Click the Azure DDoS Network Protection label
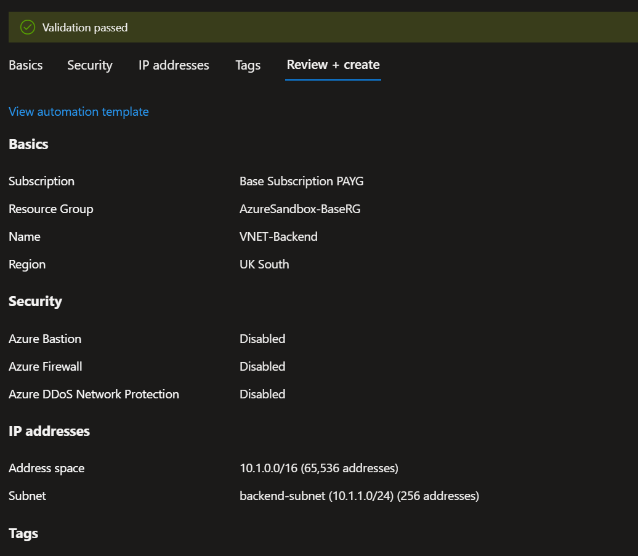 94,394
